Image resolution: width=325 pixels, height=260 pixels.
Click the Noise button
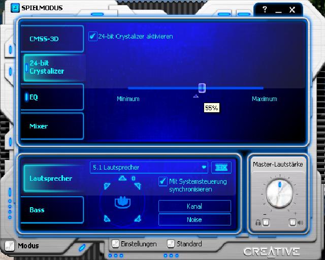[194, 219]
